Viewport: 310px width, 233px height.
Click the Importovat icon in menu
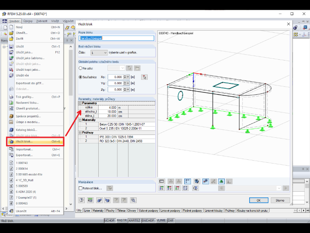pyautogui.click(x=11, y=149)
